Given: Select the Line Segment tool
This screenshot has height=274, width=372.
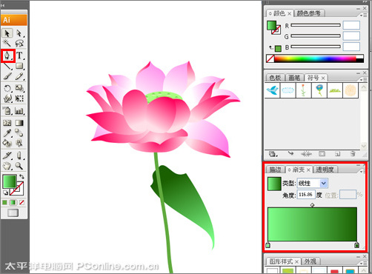Looking at the screenshot, I should click(7, 66).
